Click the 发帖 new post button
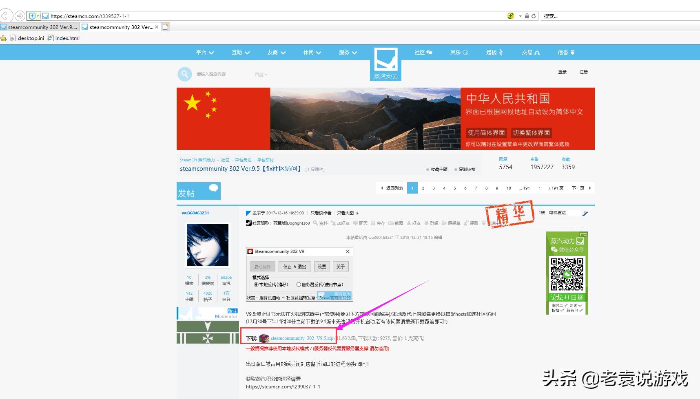 (198, 190)
